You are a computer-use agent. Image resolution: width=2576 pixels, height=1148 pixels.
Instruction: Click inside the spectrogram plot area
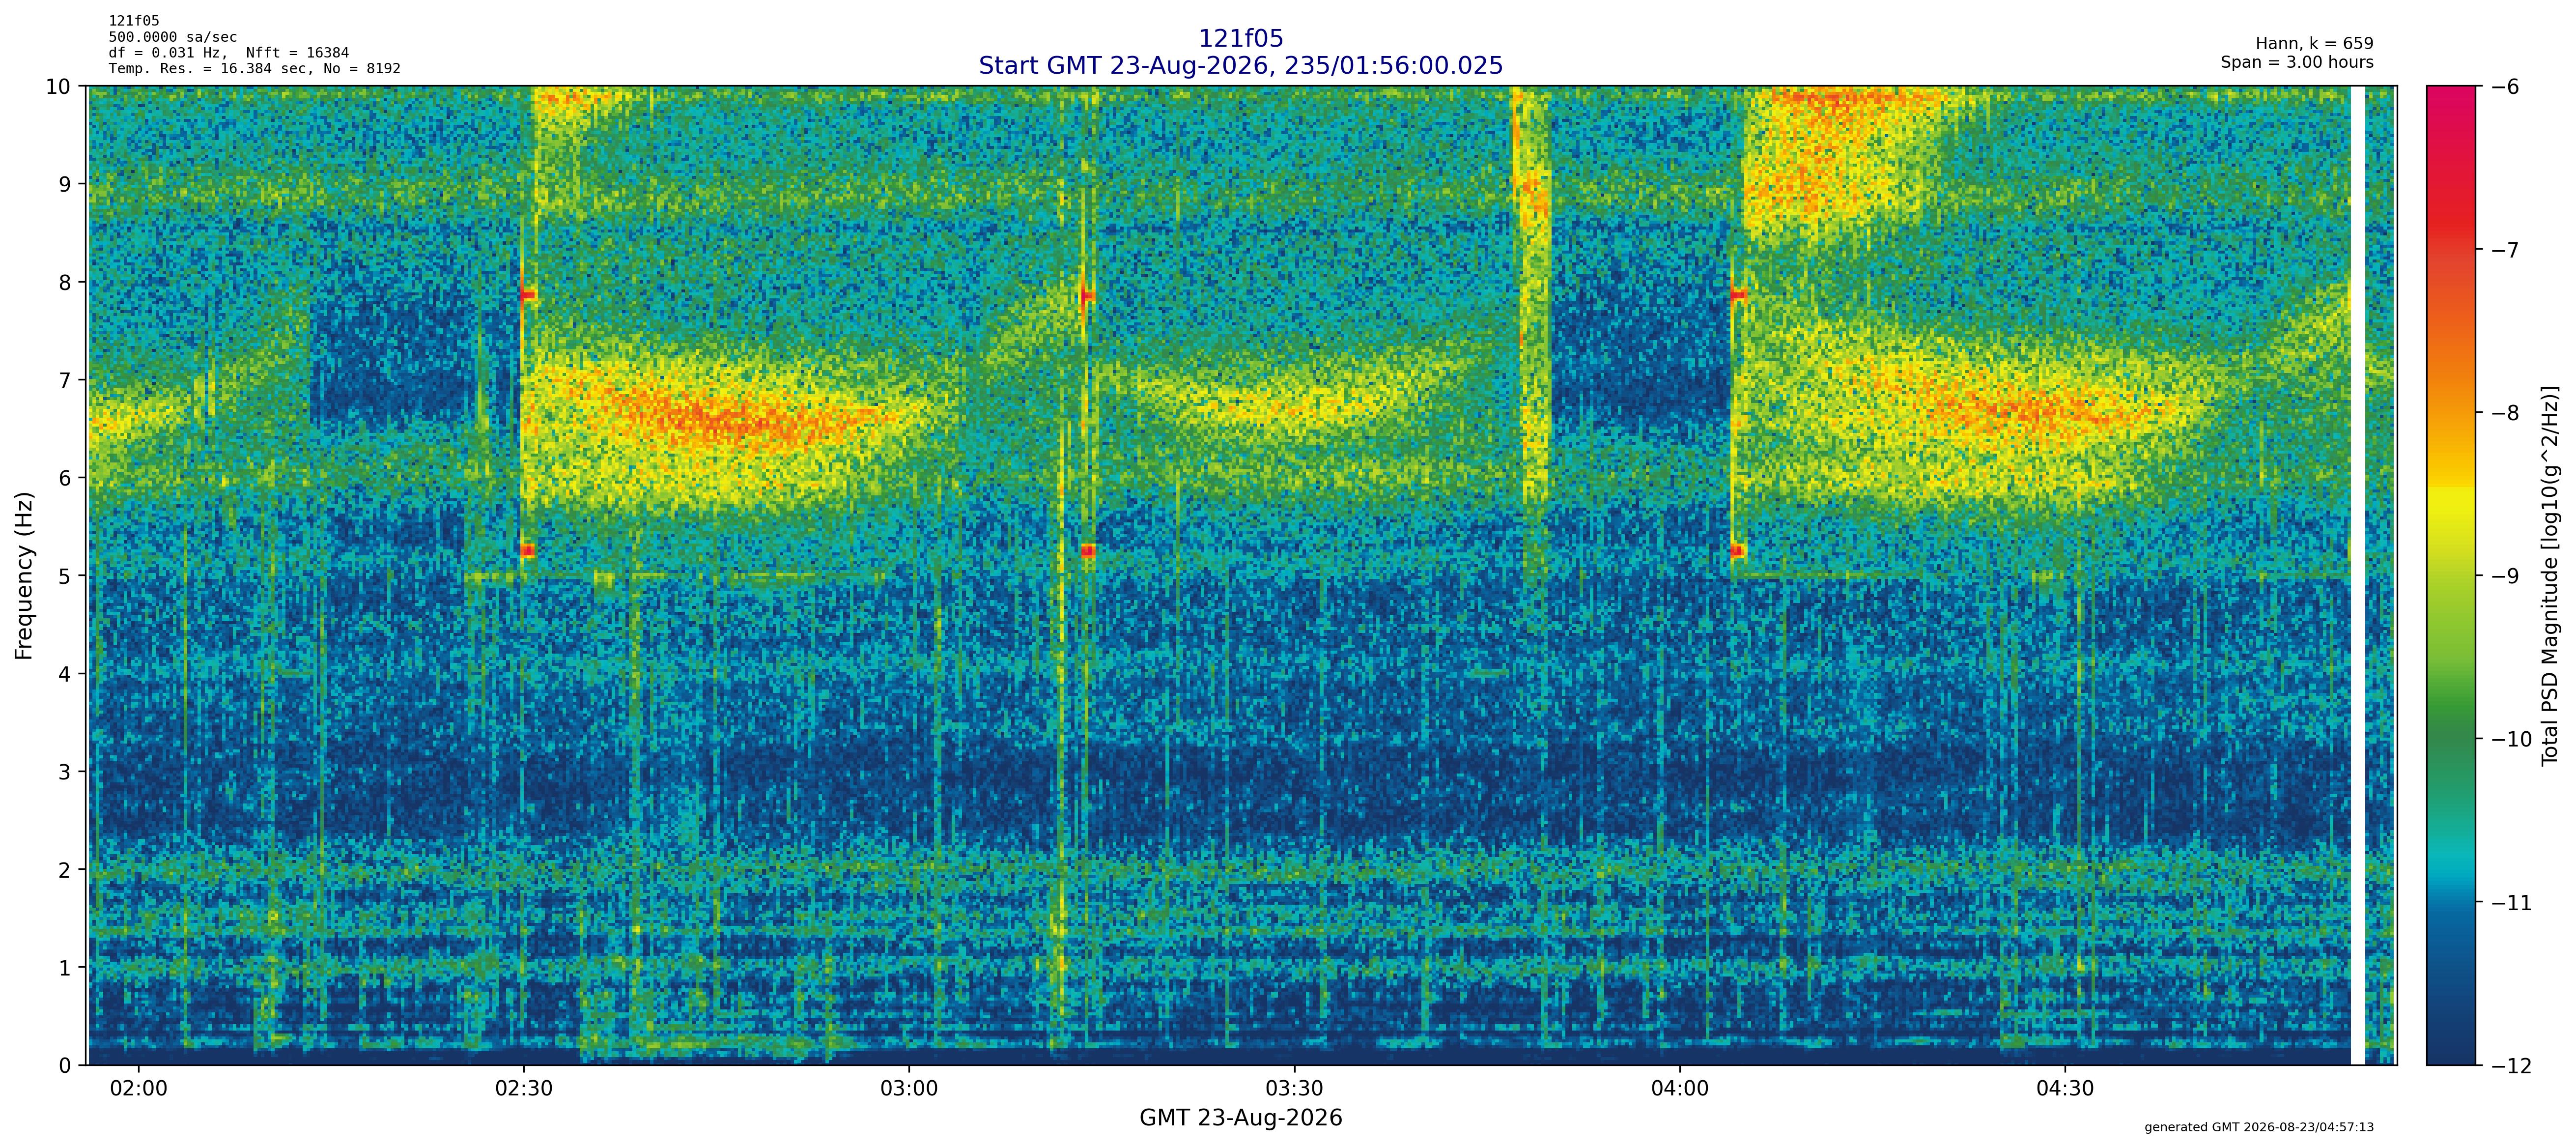click(x=1242, y=576)
